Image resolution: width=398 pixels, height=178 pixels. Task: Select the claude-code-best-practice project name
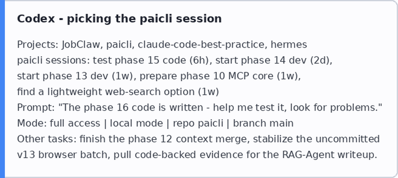tap(201, 44)
